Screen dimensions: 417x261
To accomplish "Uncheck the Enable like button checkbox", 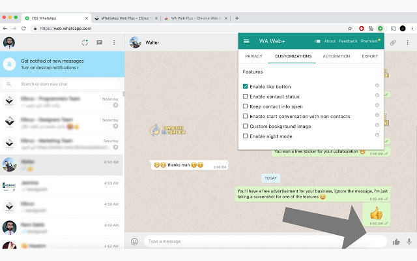I will click(x=246, y=86).
